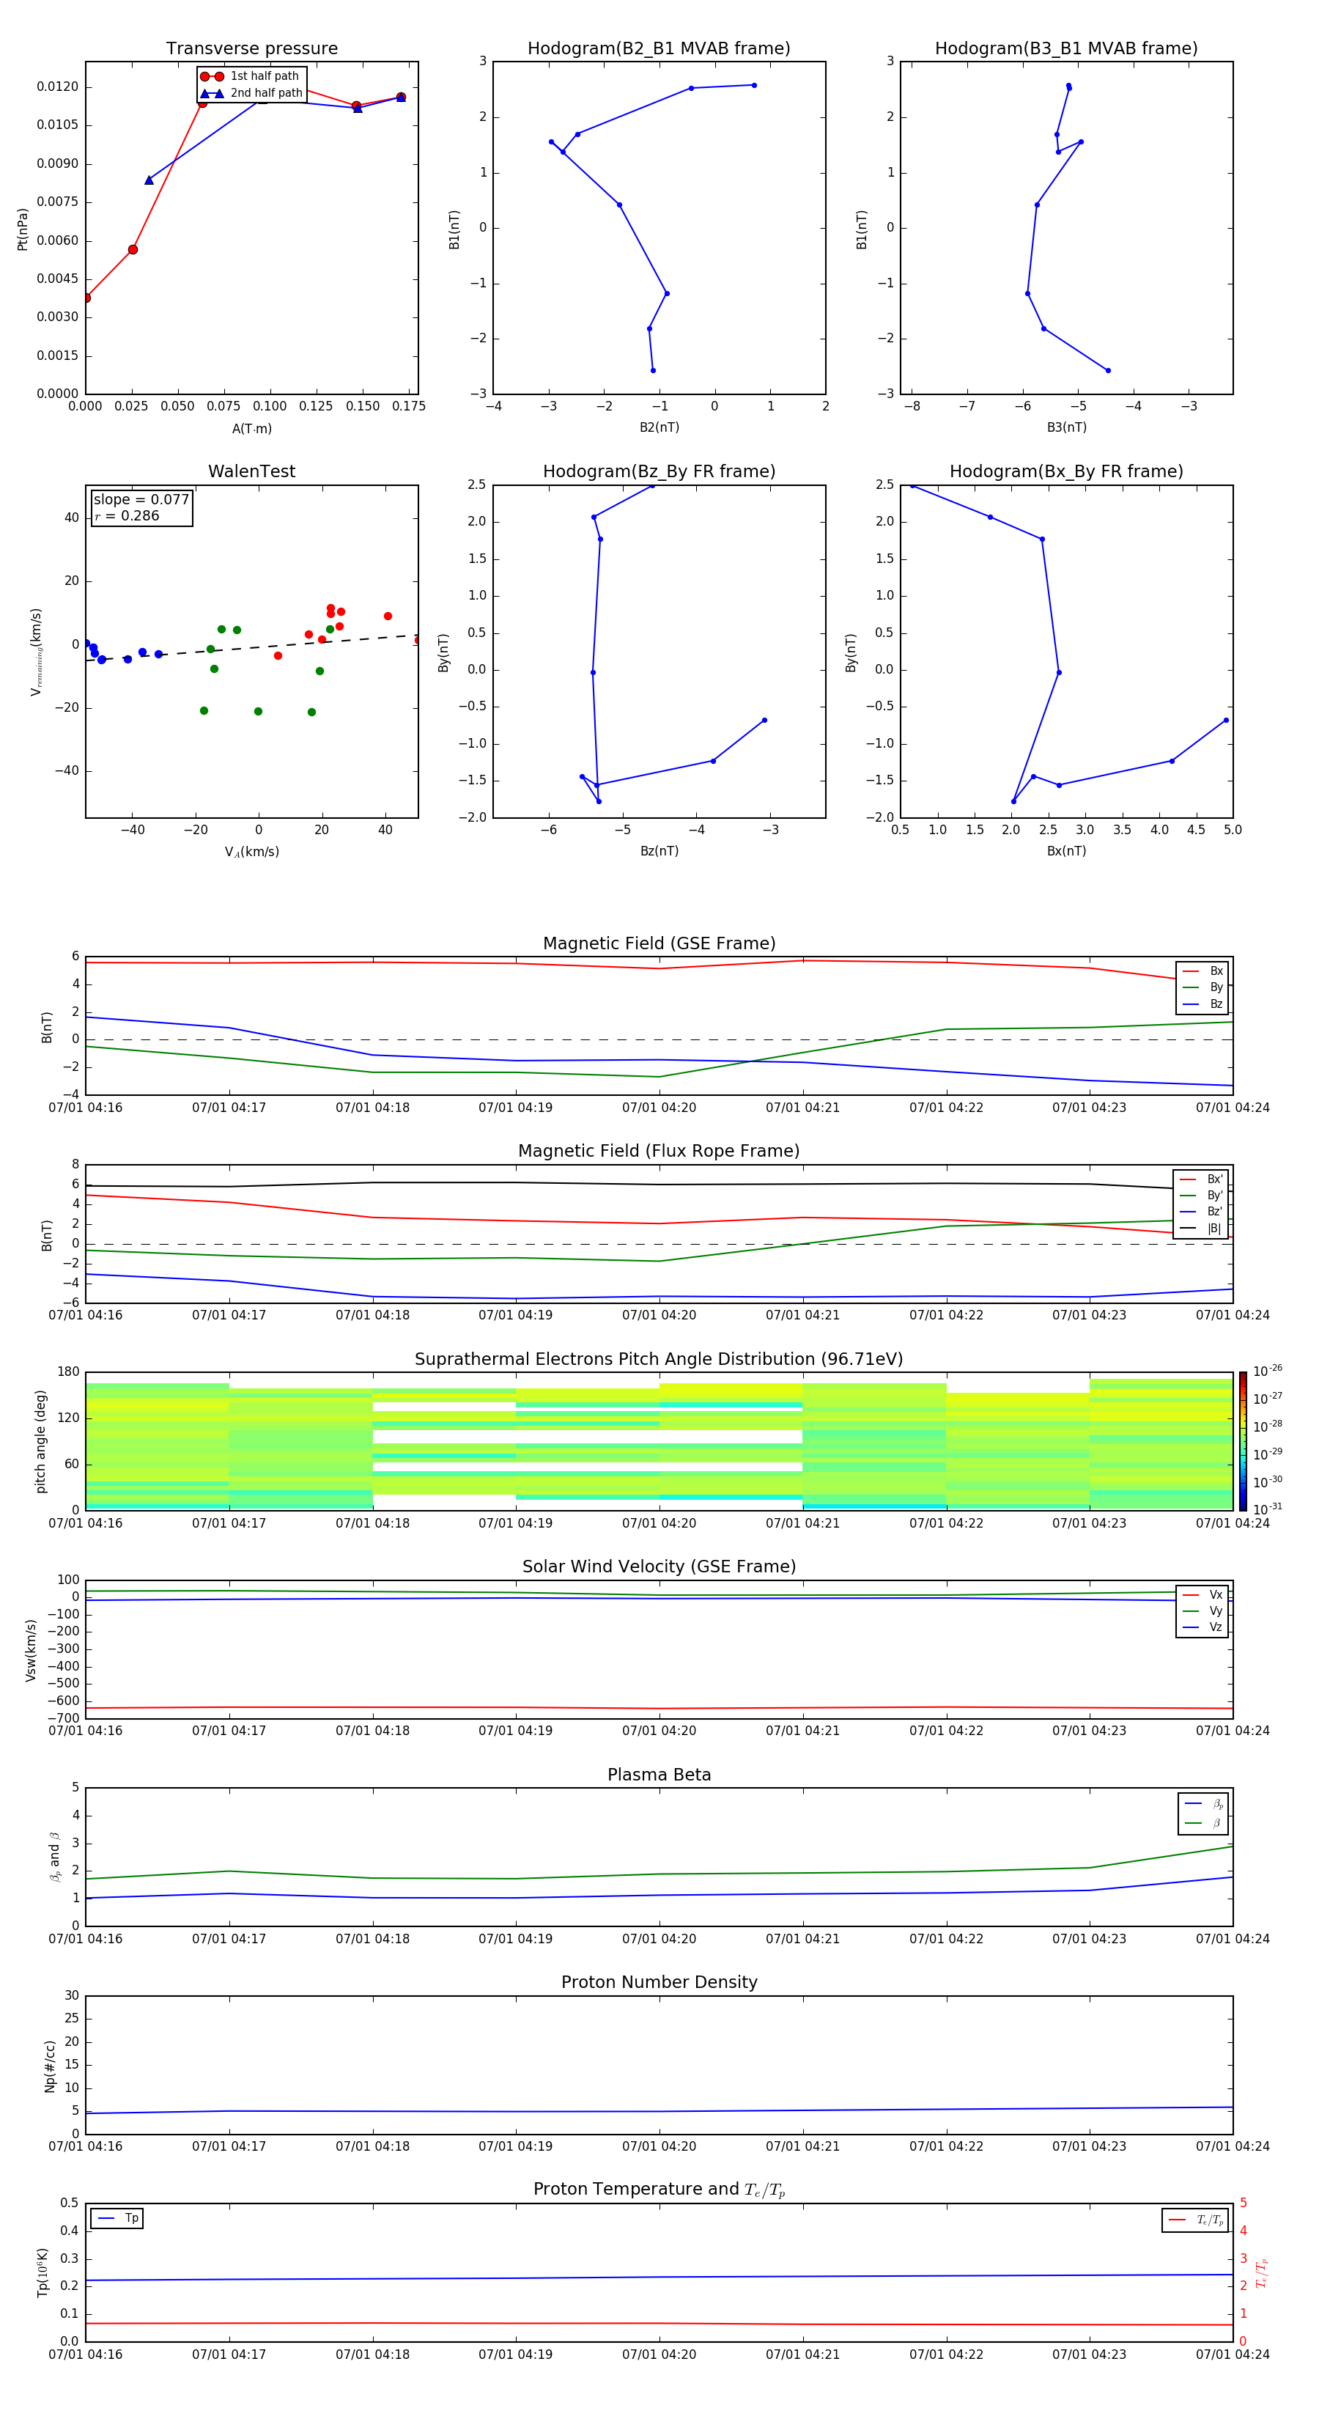Click the 'Bx(nT)' x-axis label
This screenshot has width=1319, height=2419.
pos(1066,851)
